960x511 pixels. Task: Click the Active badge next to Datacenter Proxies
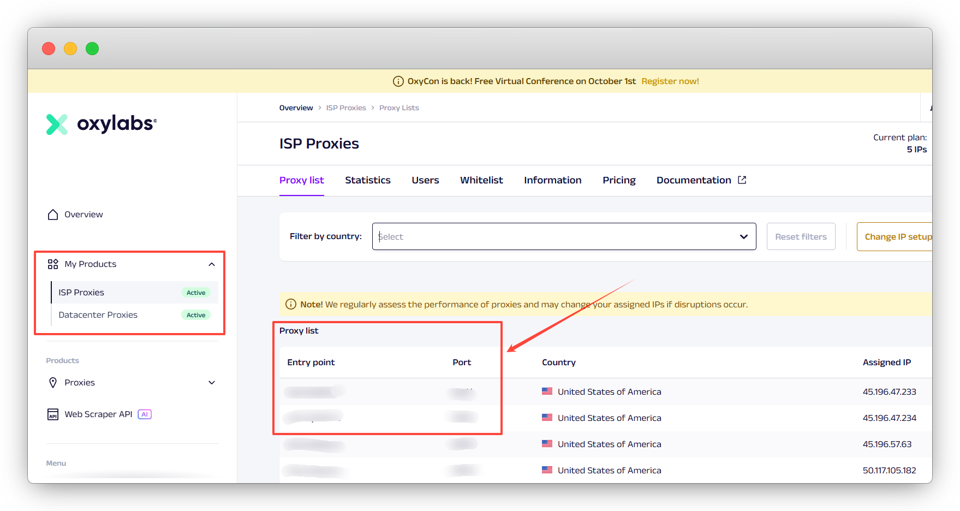(196, 315)
